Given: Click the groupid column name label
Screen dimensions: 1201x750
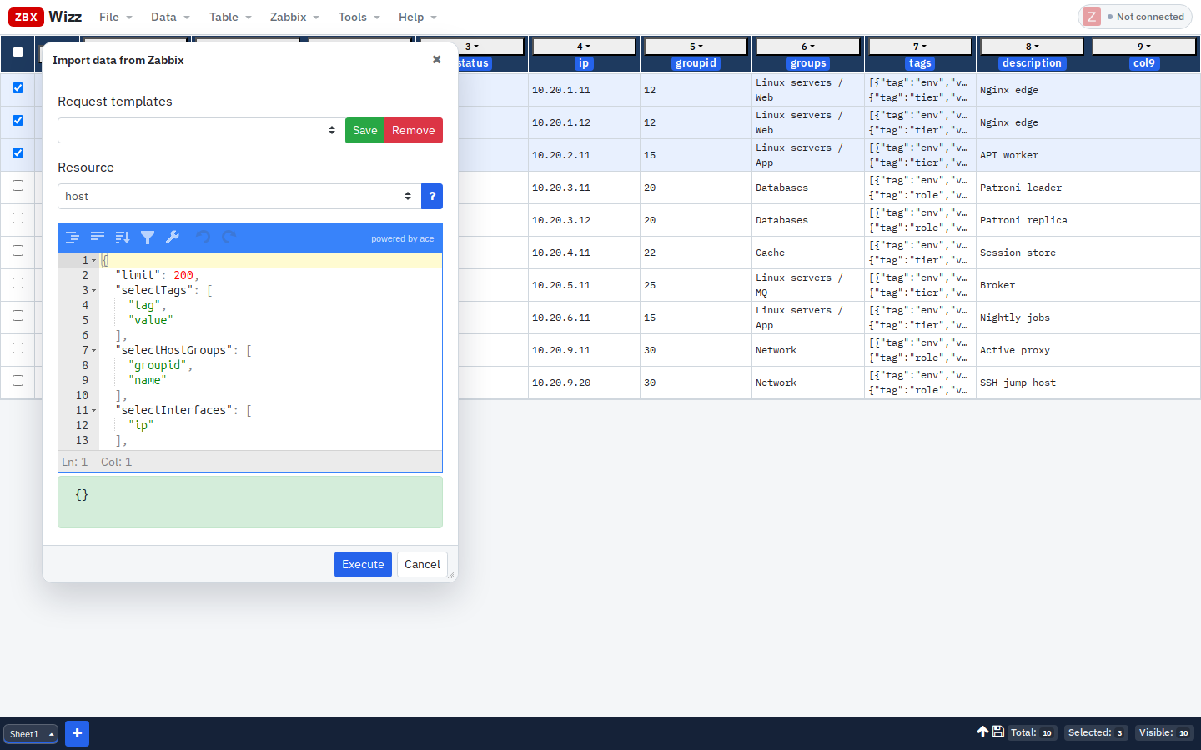Looking at the screenshot, I should point(696,63).
